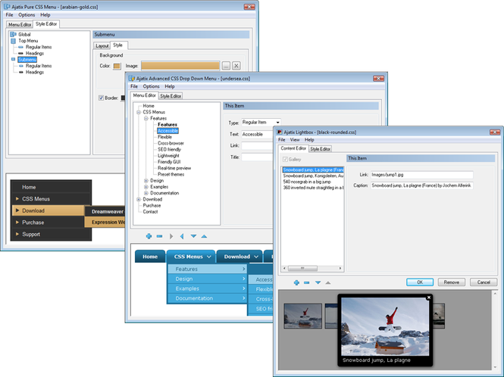This screenshot has height=377, width=504.
Task: Click Regular Items icon under Submenu
Action: (21, 66)
